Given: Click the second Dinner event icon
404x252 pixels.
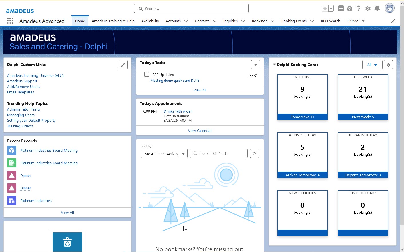Looking at the screenshot, I should coord(12,188).
